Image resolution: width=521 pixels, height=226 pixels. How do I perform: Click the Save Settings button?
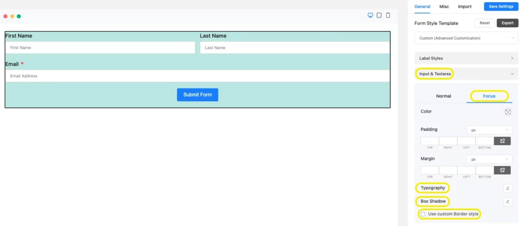coord(501,7)
